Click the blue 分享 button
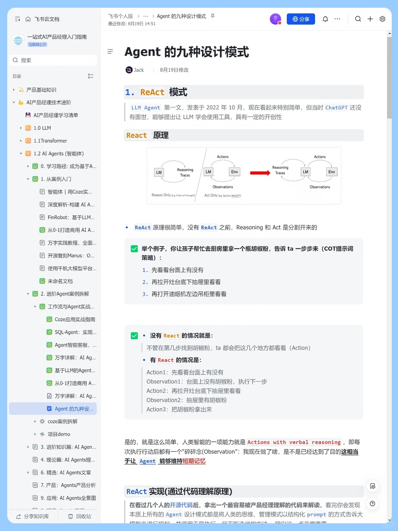 (301, 19)
